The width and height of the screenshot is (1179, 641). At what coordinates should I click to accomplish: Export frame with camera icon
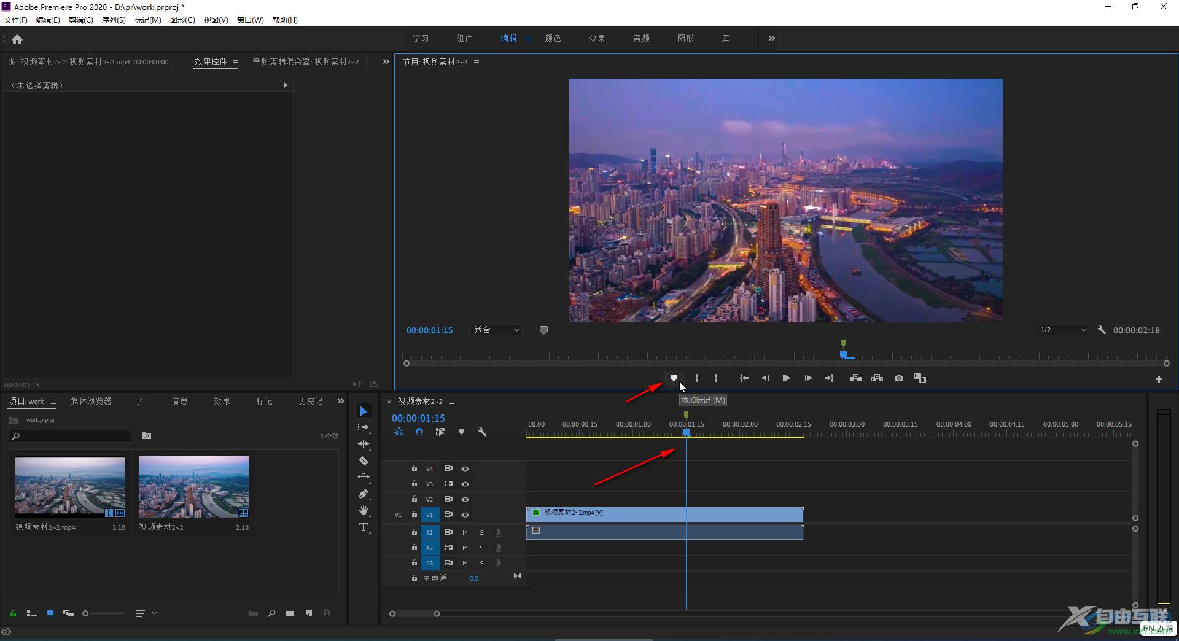tap(899, 378)
